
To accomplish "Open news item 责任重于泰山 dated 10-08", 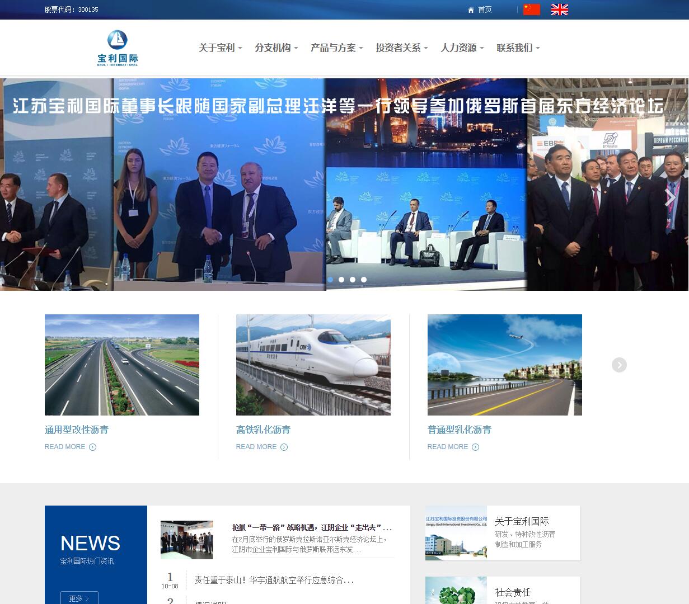I will coord(274,581).
